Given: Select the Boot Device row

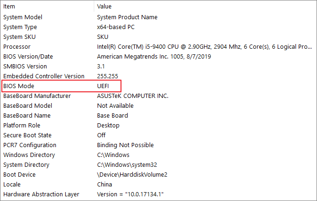Looking at the screenshot, I should 19,175.
